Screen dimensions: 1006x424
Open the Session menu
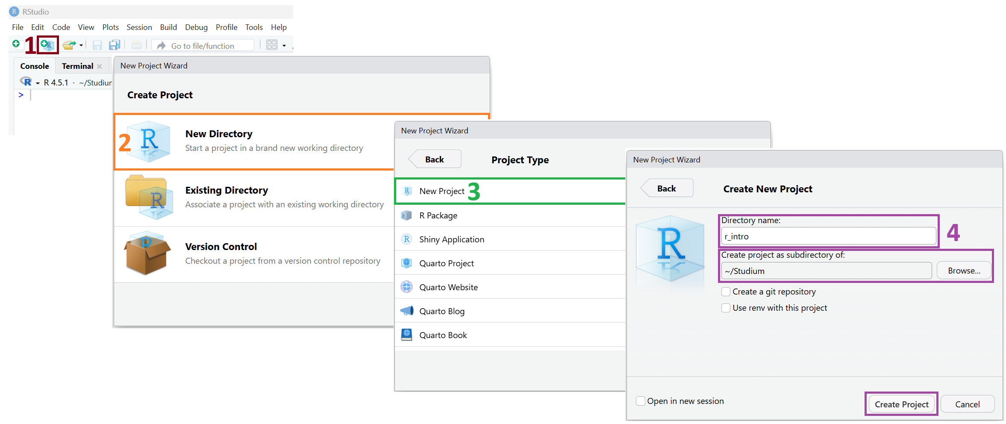(x=139, y=27)
